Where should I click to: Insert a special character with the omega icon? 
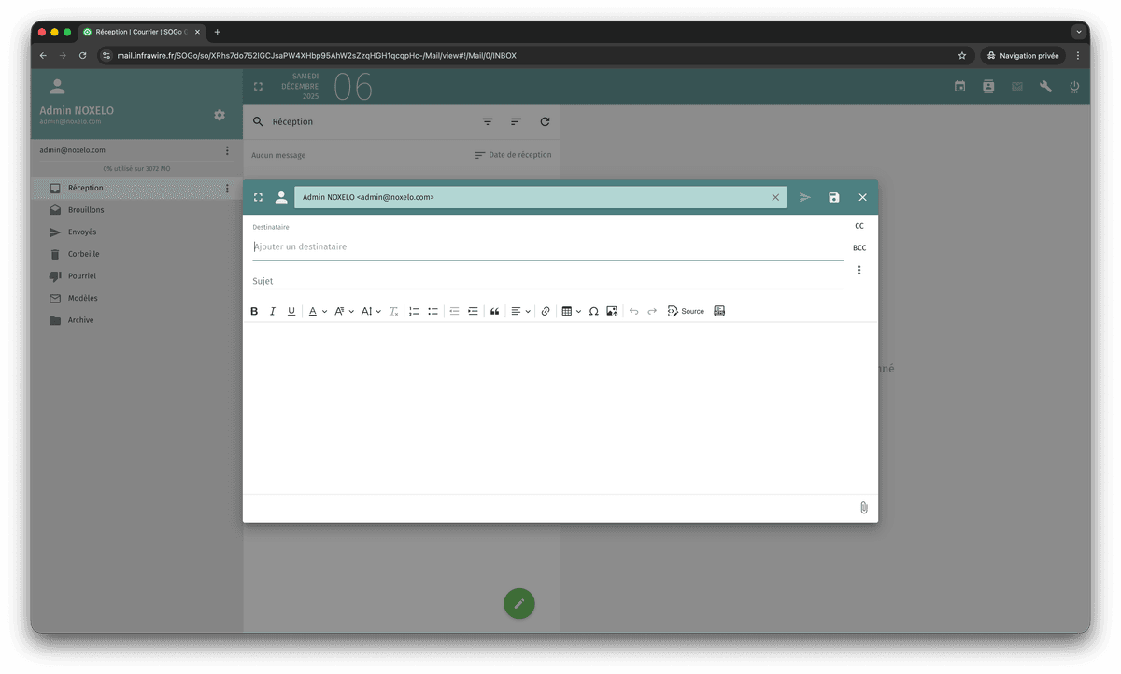tap(593, 311)
